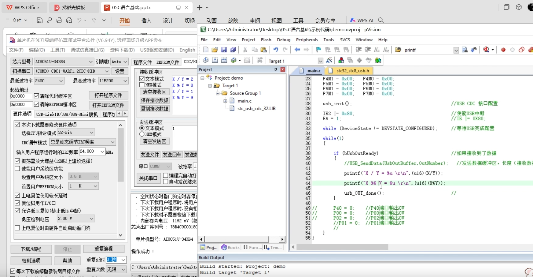Create a new file in µVision toolbar

click(x=206, y=50)
